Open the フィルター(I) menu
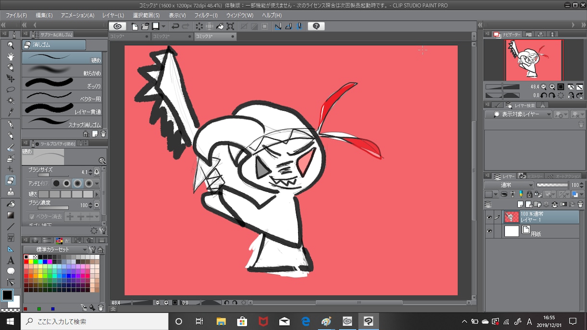This screenshot has width=587, height=330. tap(206, 15)
